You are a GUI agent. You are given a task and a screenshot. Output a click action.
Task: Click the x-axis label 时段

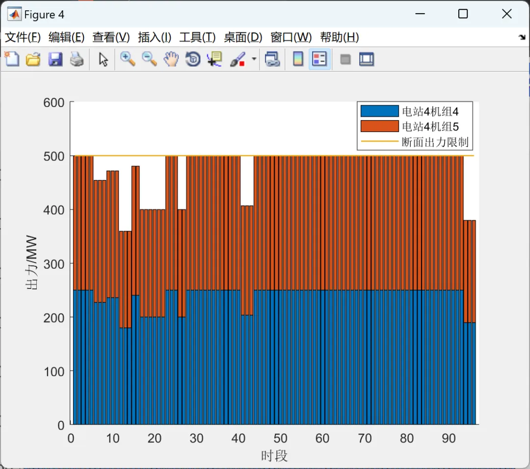click(274, 456)
